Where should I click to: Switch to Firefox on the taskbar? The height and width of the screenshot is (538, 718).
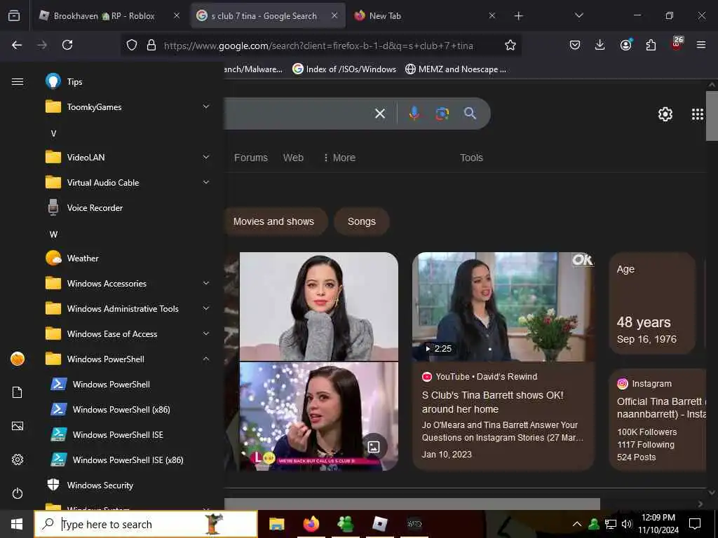311,524
